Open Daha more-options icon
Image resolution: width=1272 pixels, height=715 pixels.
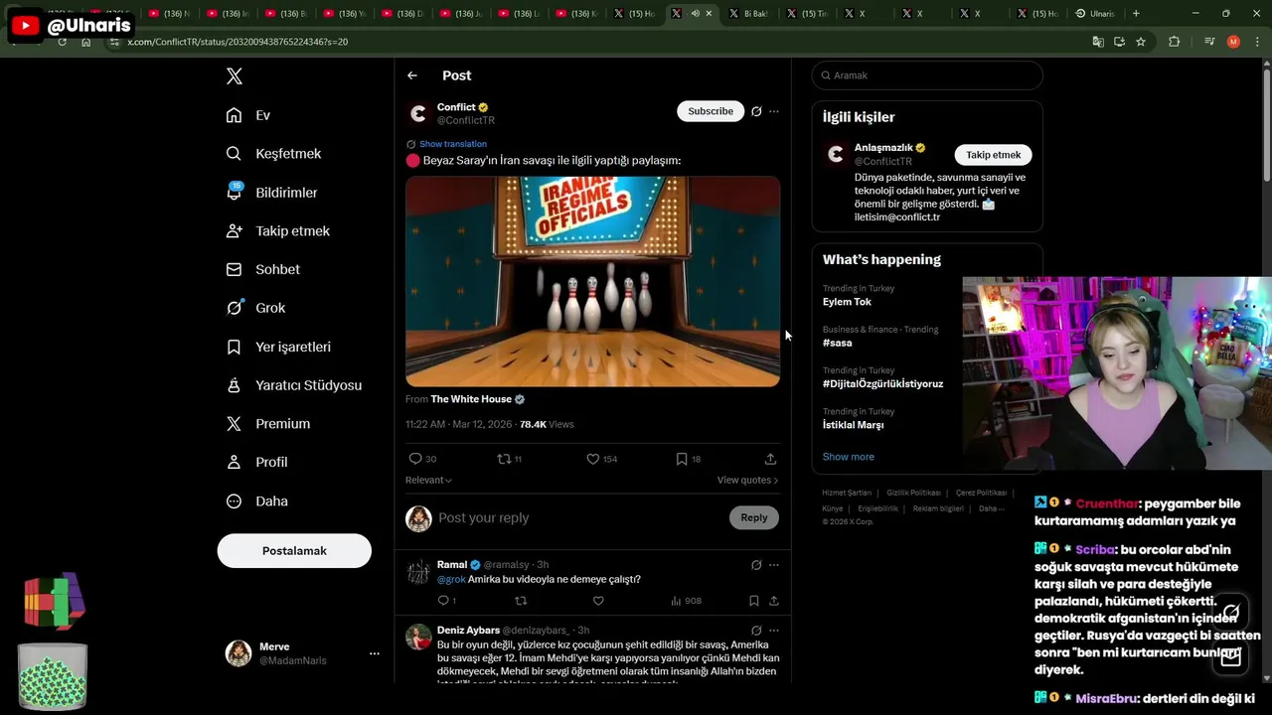[x=234, y=501]
